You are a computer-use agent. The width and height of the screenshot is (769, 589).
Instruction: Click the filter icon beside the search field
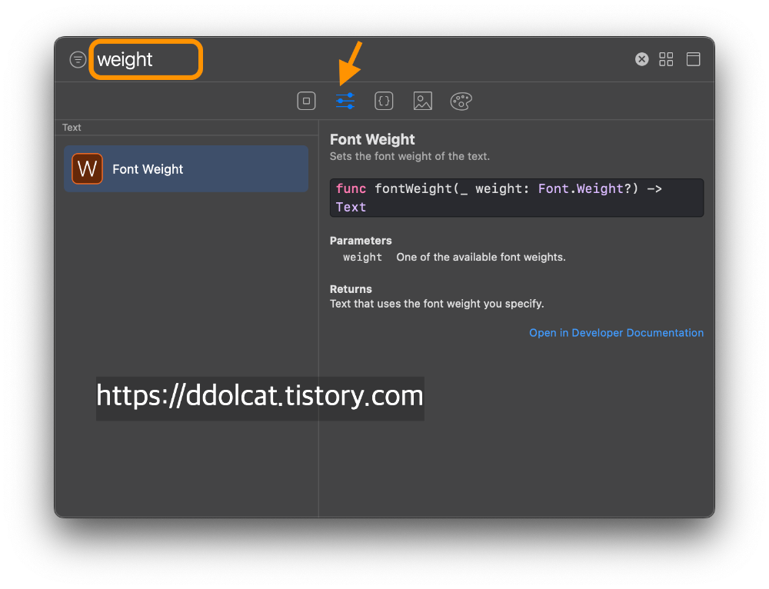coord(78,60)
